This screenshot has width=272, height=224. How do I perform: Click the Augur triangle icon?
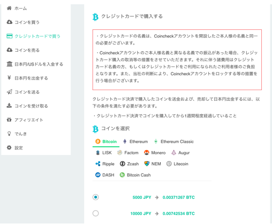coord(173,153)
